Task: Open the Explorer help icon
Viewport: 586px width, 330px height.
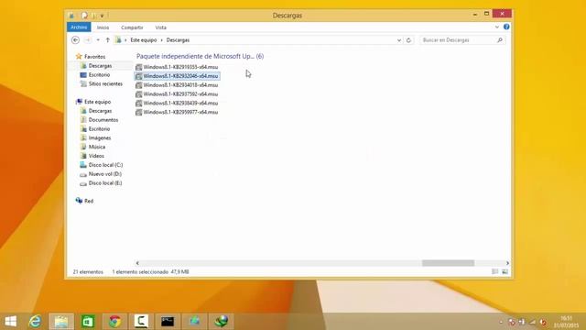Action: [x=506, y=27]
